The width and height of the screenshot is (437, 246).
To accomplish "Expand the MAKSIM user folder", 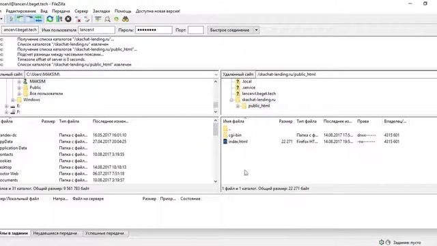I will 19,81.
